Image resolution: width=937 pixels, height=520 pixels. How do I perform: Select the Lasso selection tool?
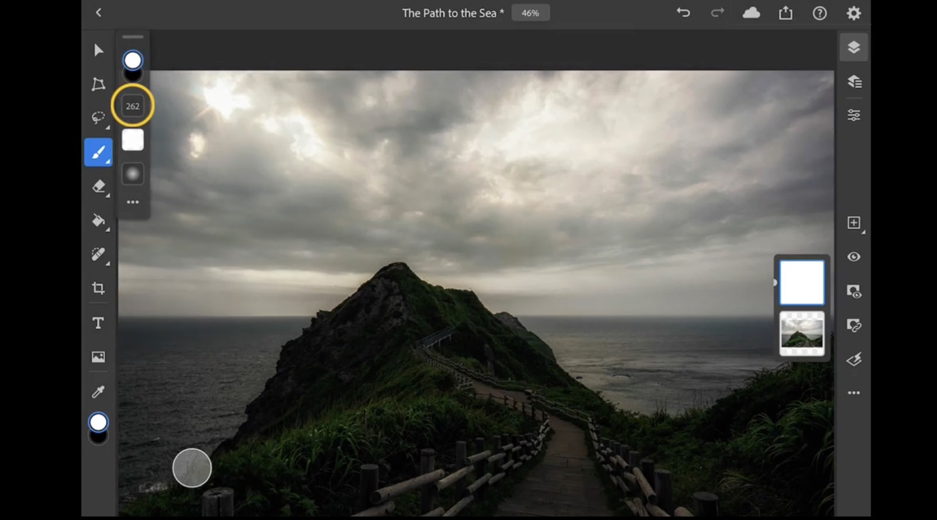(x=98, y=118)
